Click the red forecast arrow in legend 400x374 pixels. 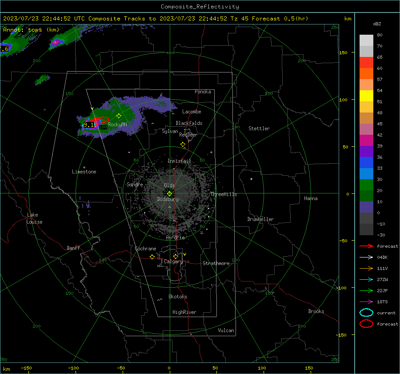tap(366, 246)
